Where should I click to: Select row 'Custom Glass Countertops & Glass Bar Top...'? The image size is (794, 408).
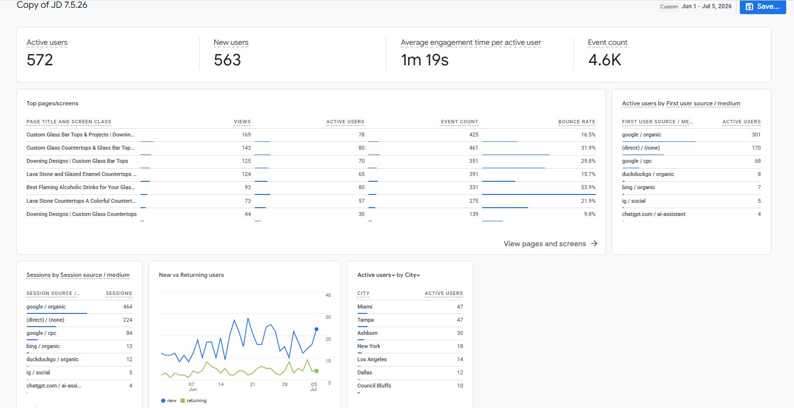coord(311,148)
